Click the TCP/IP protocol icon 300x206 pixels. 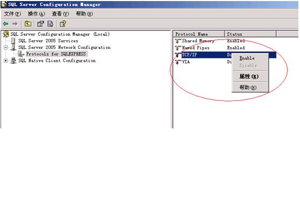tap(178, 55)
